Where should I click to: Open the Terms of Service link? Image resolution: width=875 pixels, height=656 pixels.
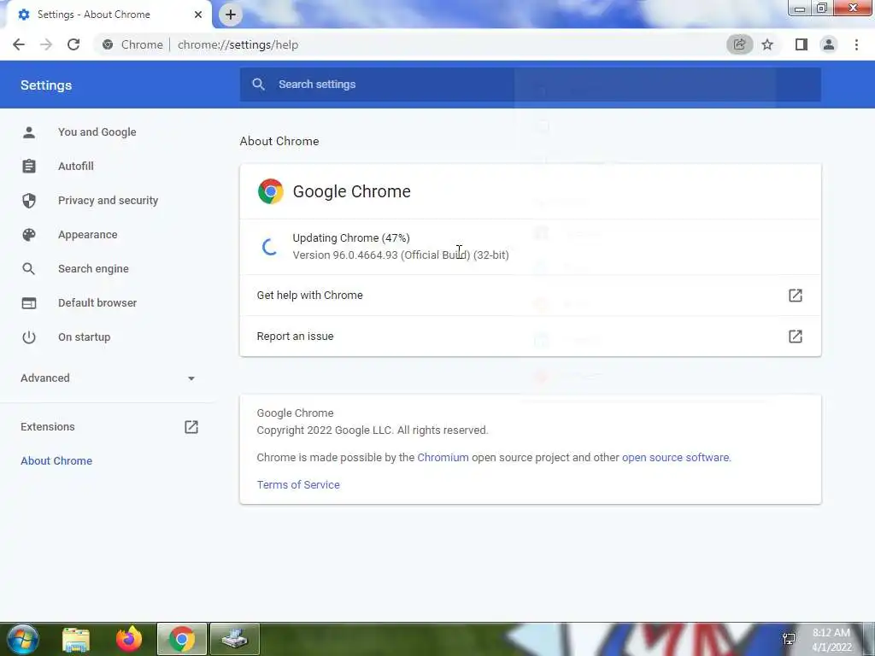298,485
